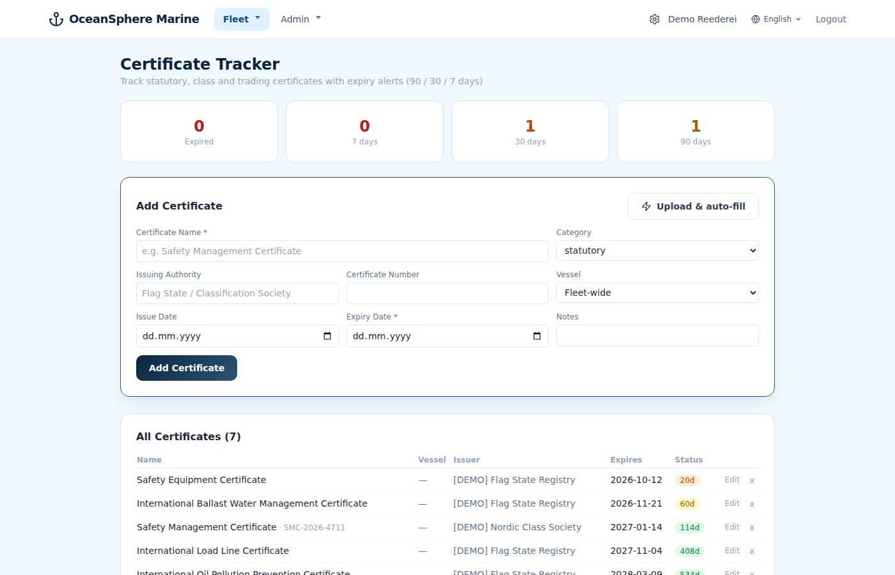895x575 pixels.
Task: Click the OceanSphere Marine anchor logo icon
Action: pos(56,19)
